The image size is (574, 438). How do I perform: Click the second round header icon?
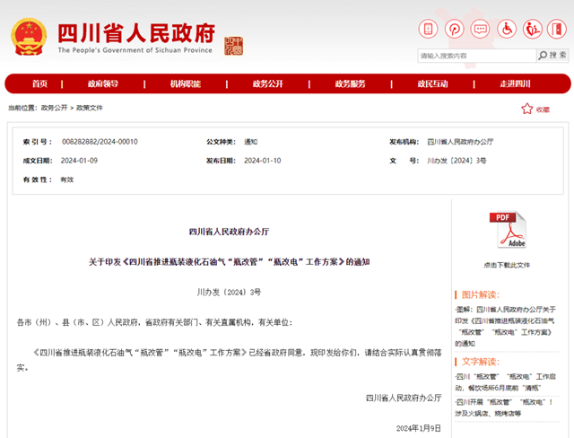click(x=455, y=29)
